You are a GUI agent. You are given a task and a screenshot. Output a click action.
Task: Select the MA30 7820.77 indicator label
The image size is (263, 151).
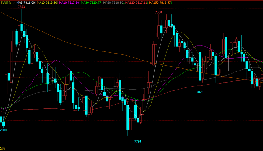click(x=92, y=3)
